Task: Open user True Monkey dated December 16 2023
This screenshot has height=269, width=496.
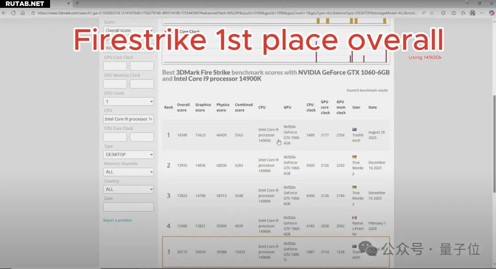Action: [358, 168]
